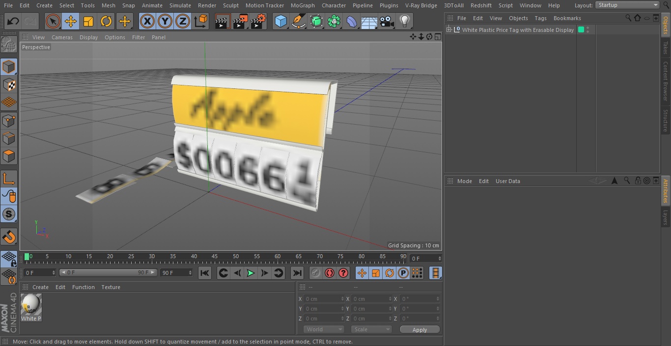Image resolution: width=671 pixels, height=346 pixels.
Task: Open the spline Pen tool
Action: point(298,21)
